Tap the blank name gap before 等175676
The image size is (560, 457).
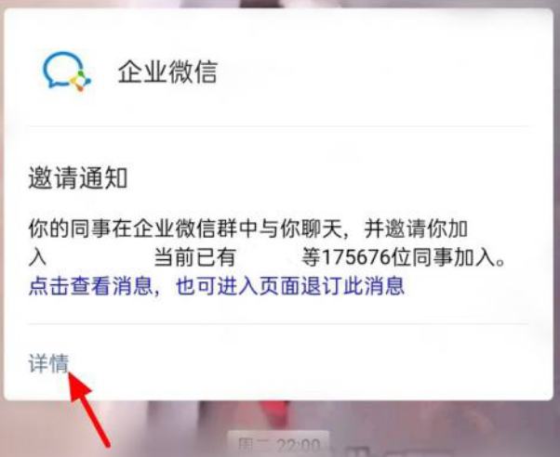coord(268,257)
